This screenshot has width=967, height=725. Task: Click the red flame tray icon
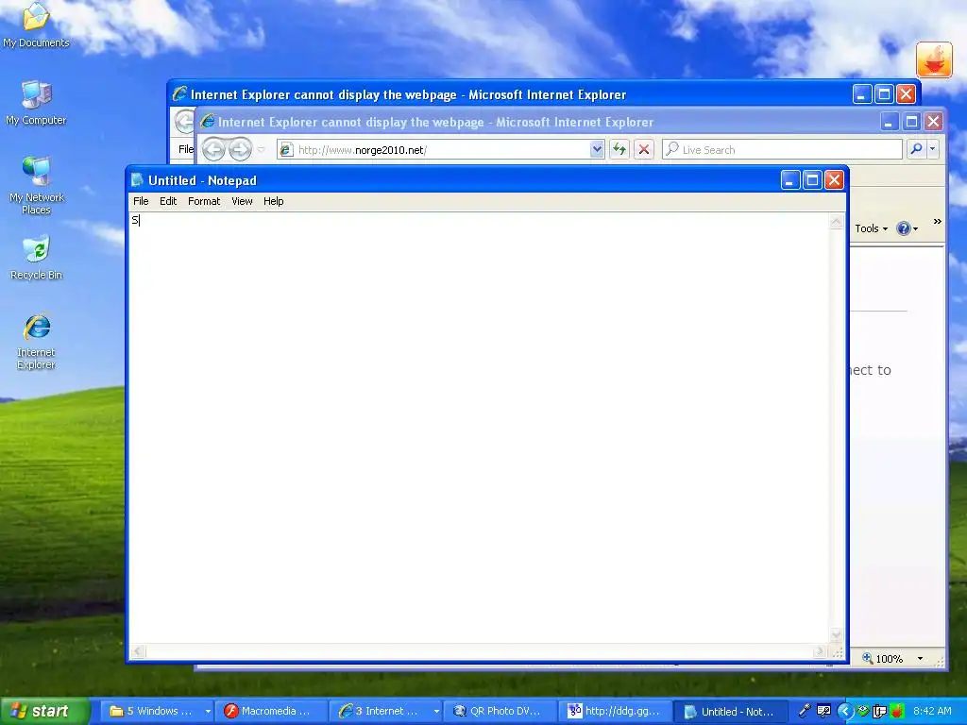point(897,711)
